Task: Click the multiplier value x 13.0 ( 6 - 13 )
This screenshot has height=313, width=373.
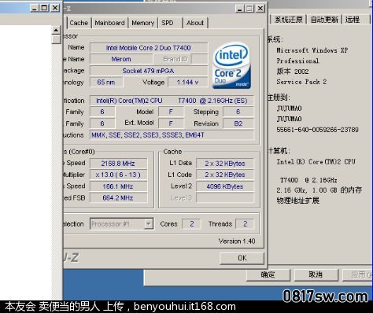Action: pyautogui.click(x=118, y=175)
